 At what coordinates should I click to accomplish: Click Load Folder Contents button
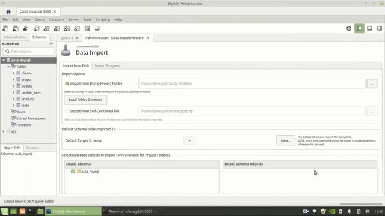85,100
